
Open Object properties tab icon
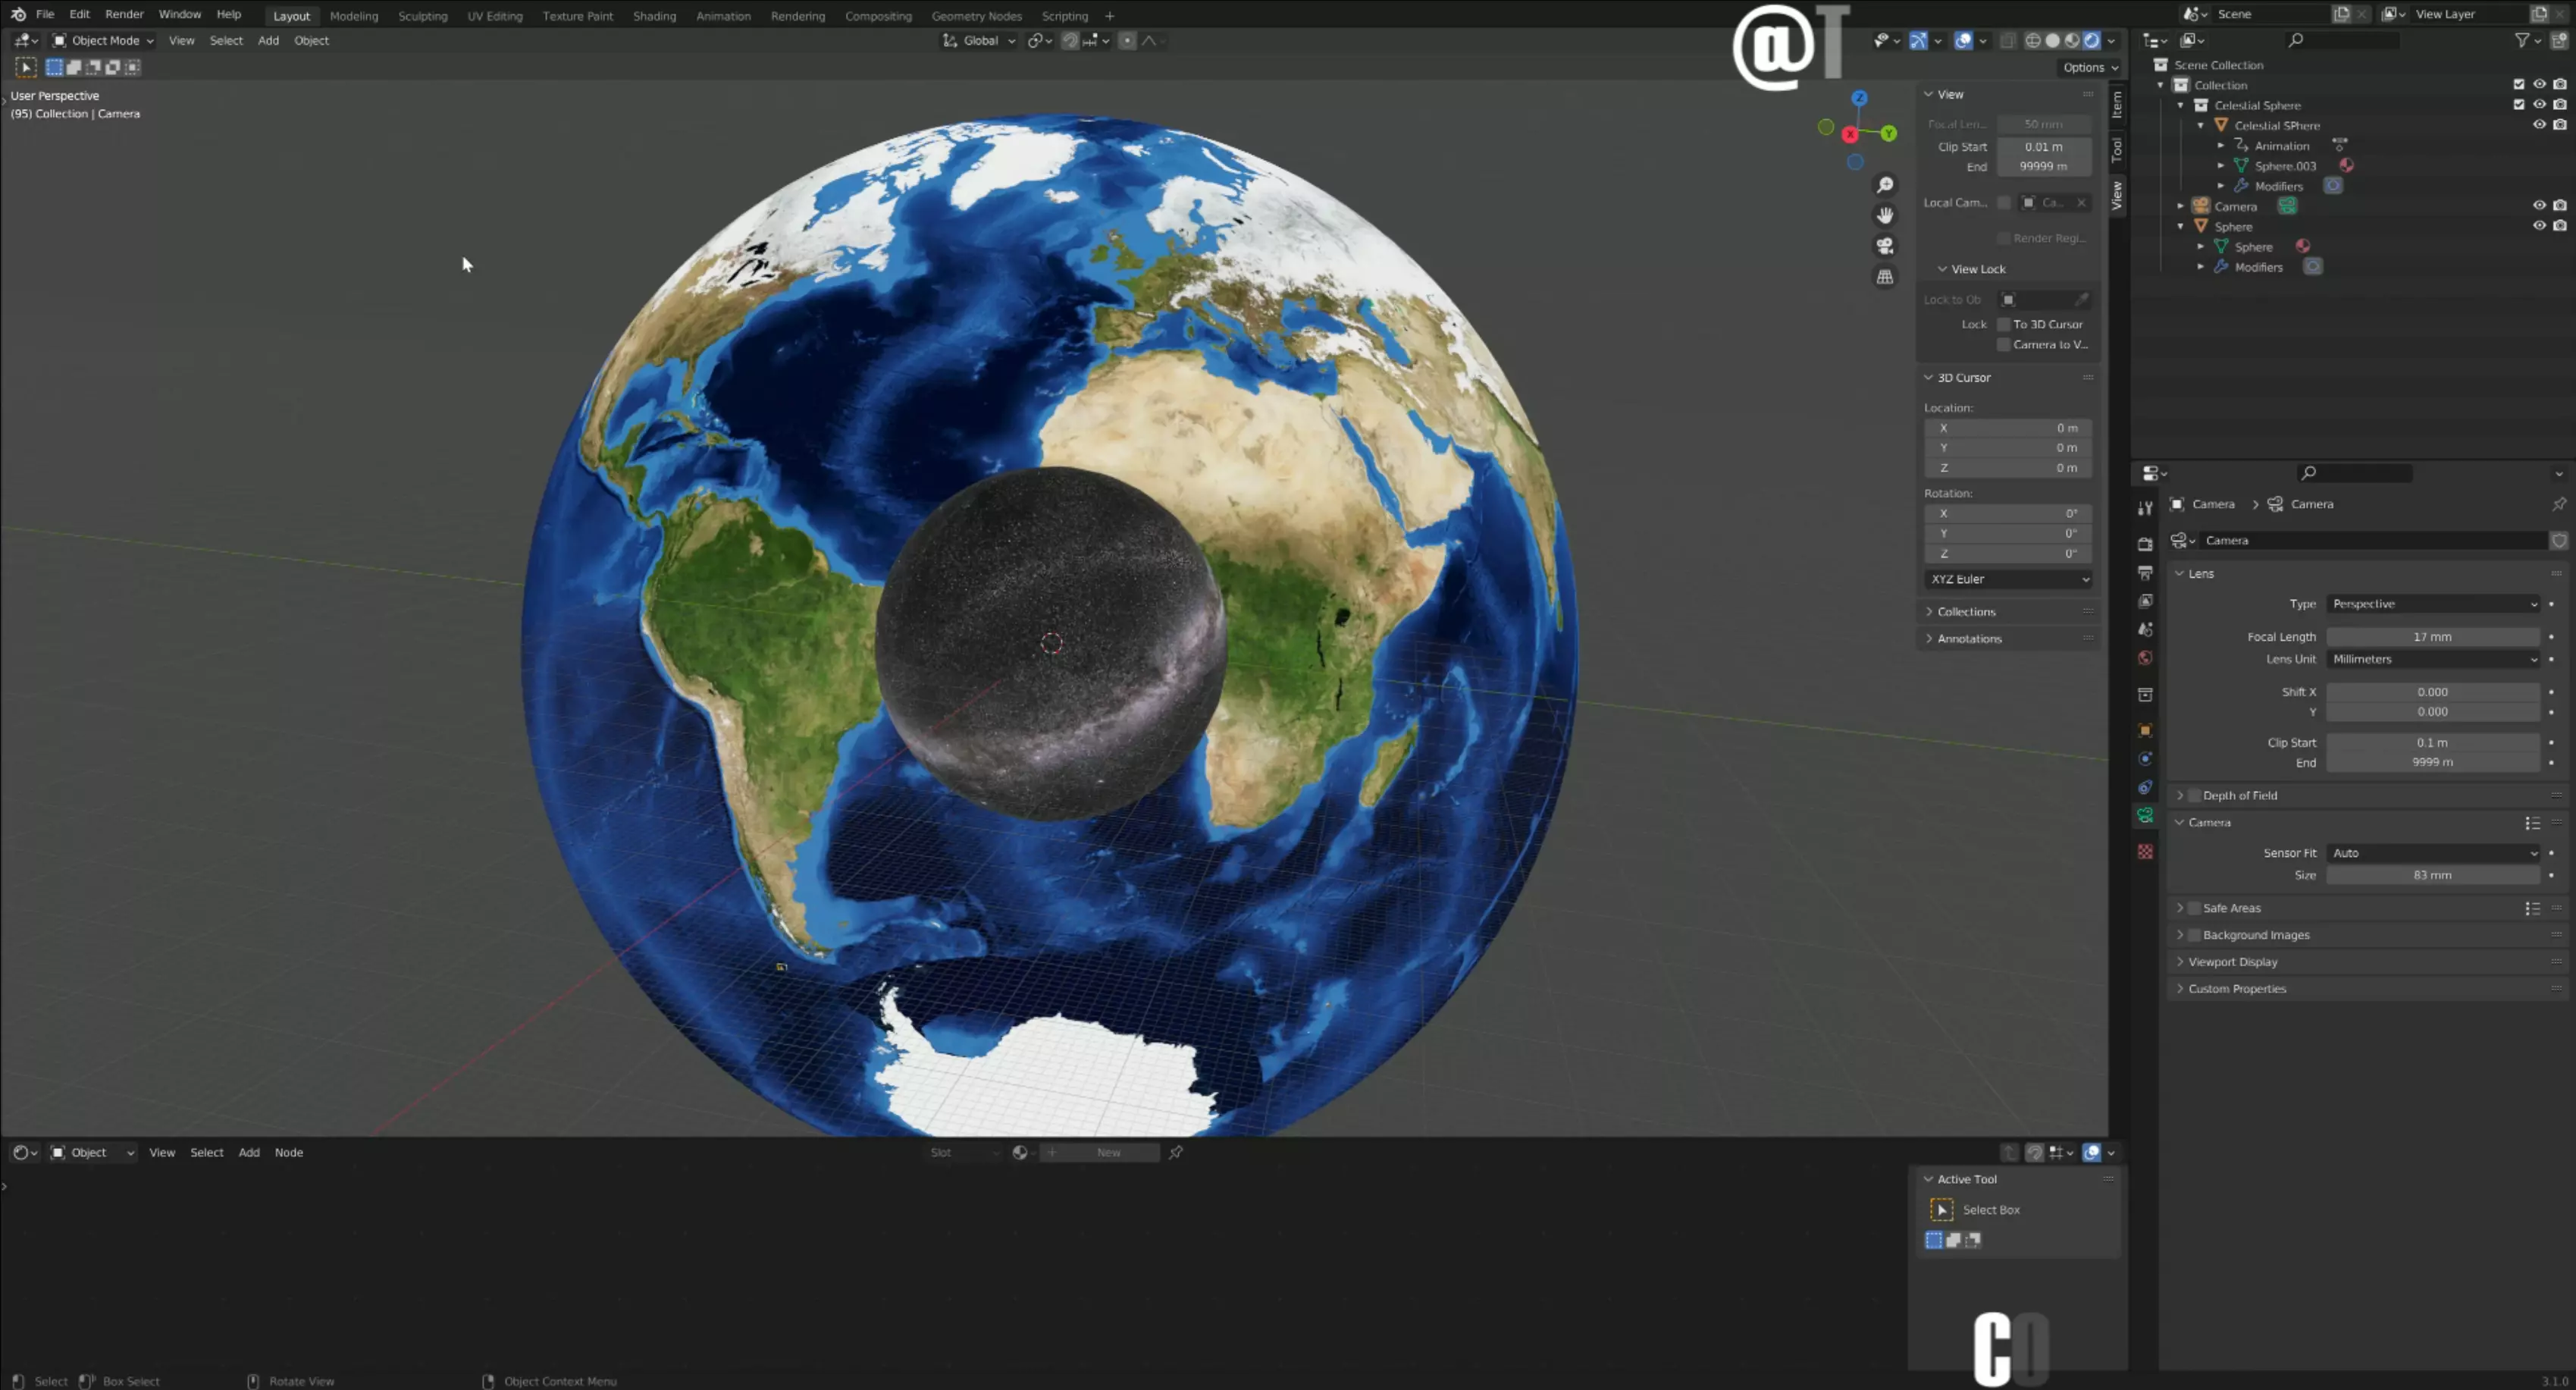(2144, 730)
